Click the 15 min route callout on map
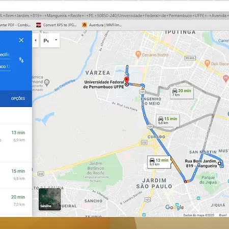Viewport: 229px width, 229px height. (x=168, y=121)
